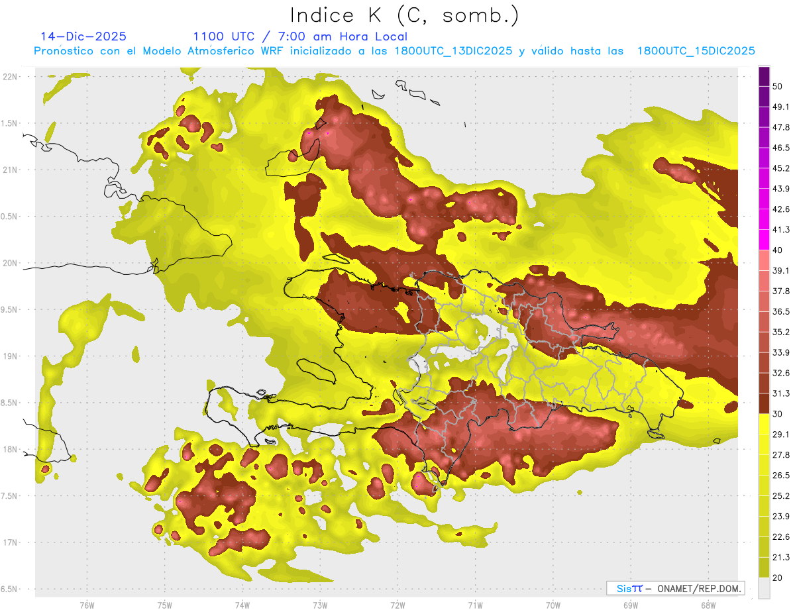Click the "25.2" color scale label

click(781, 495)
